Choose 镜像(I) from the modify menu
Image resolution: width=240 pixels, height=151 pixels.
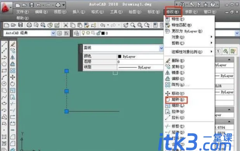(x=189, y=73)
